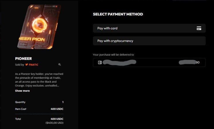
Task: Click the wallet address ending in 30
Action: point(189,62)
